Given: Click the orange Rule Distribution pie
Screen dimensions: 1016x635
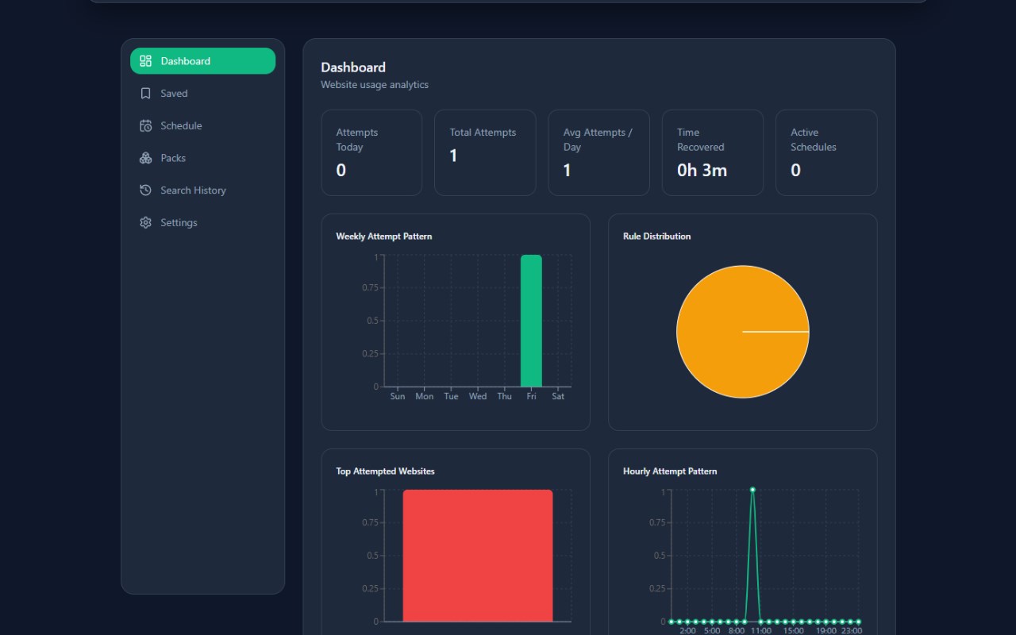Looking at the screenshot, I should click(x=743, y=332).
